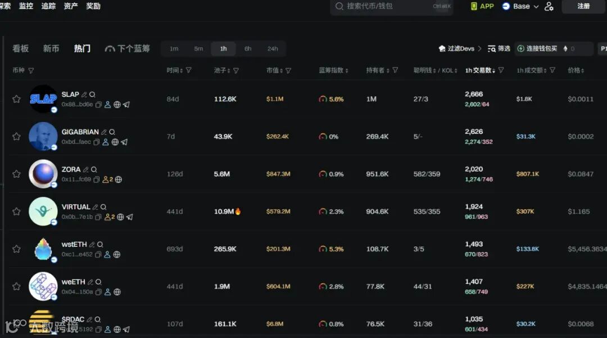Open 资产 in top navigation

tap(71, 6)
